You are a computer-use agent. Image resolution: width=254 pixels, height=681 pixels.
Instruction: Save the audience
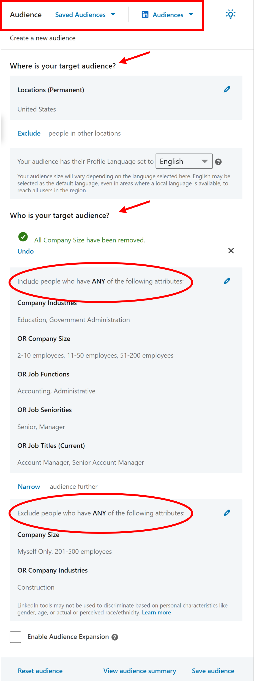[213, 671]
